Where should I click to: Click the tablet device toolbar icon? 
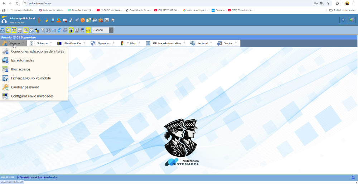pyautogui.click(x=53, y=20)
